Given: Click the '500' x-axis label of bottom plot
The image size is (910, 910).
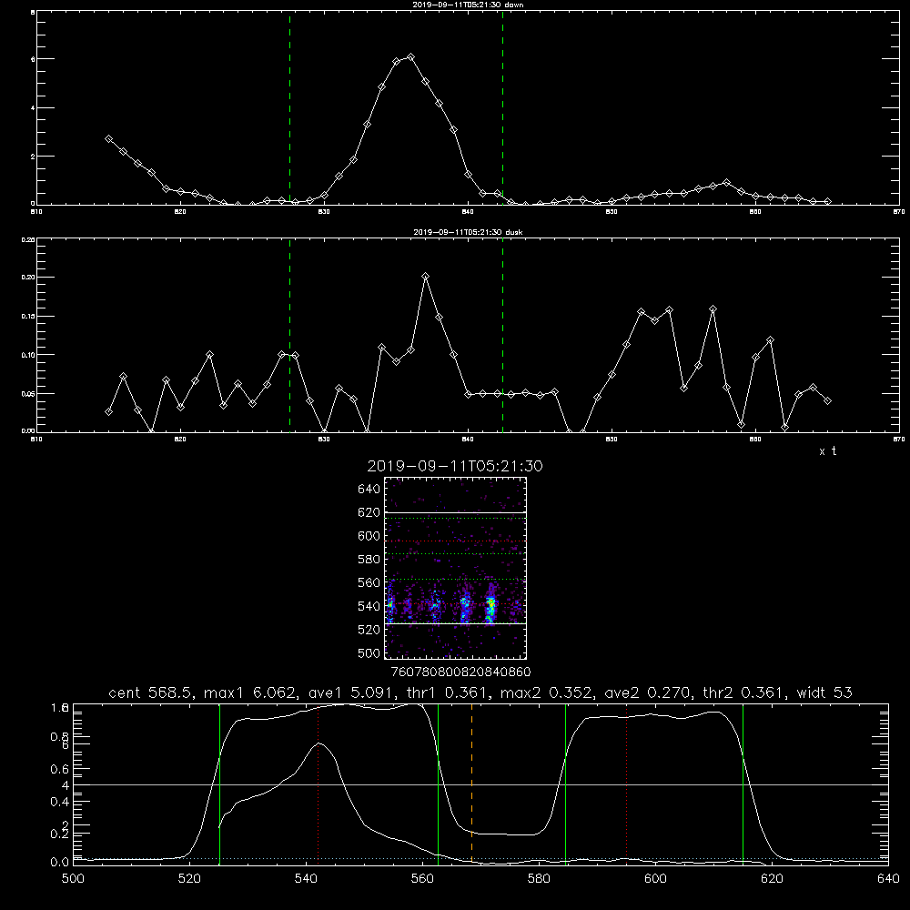Looking at the screenshot, I should (73, 879).
